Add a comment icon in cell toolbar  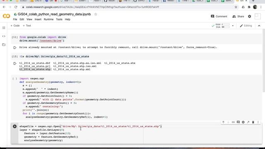(238, 122)
